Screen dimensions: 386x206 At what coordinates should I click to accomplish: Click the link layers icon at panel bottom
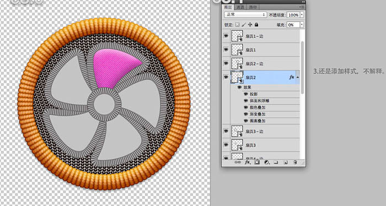[238, 162]
